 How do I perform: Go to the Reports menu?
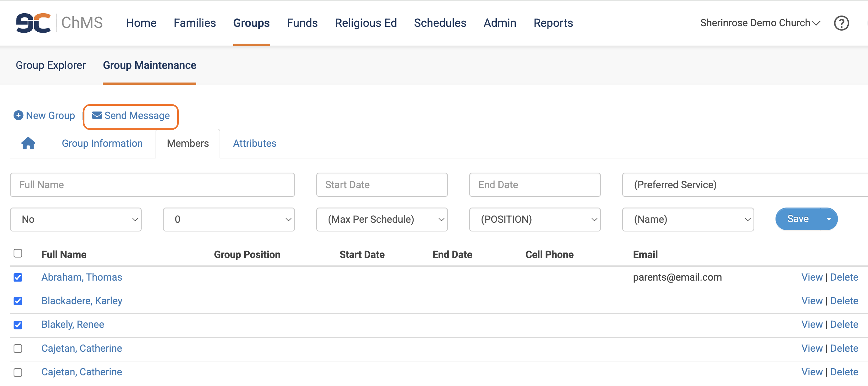tap(553, 23)
